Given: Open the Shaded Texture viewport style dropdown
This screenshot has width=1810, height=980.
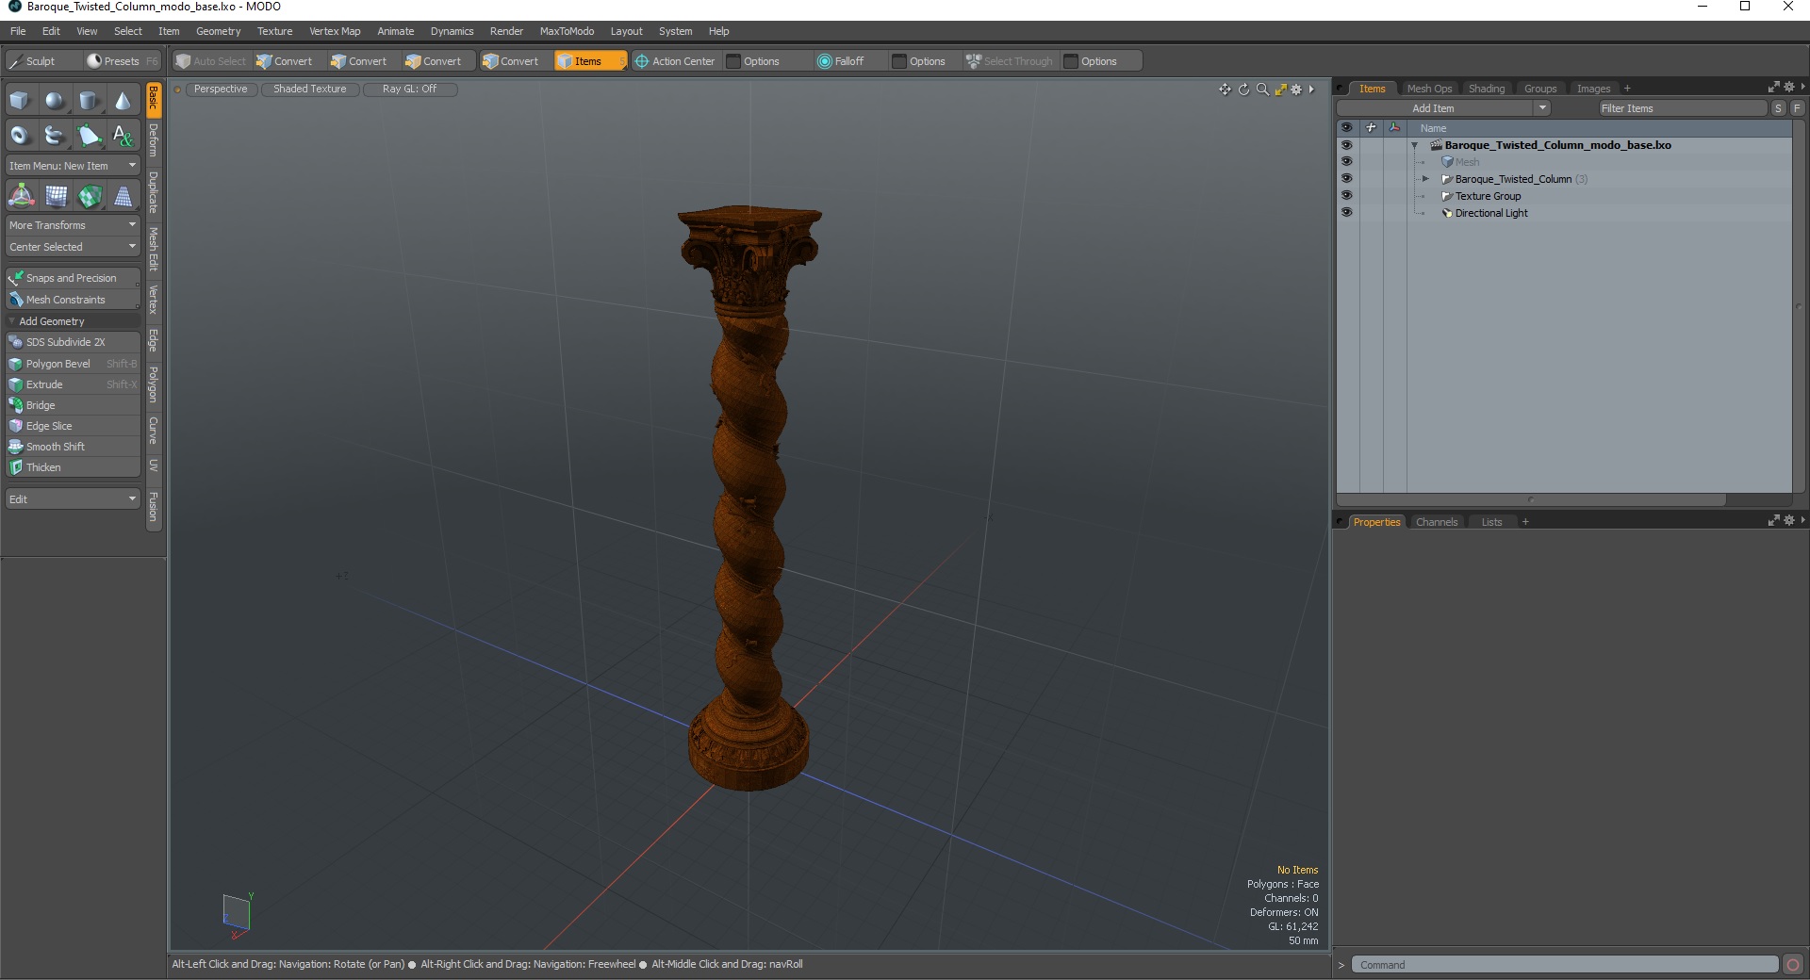Looking at the screenshot, I should coord(310,89).
